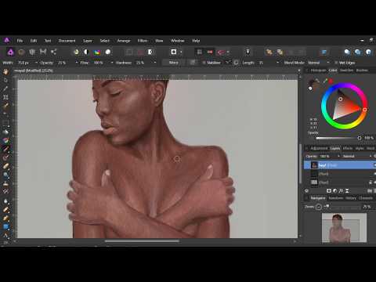This screenshot has width=376, height=282.
Task: Click the Layer Effects fx icon
Action: (341, 191)
